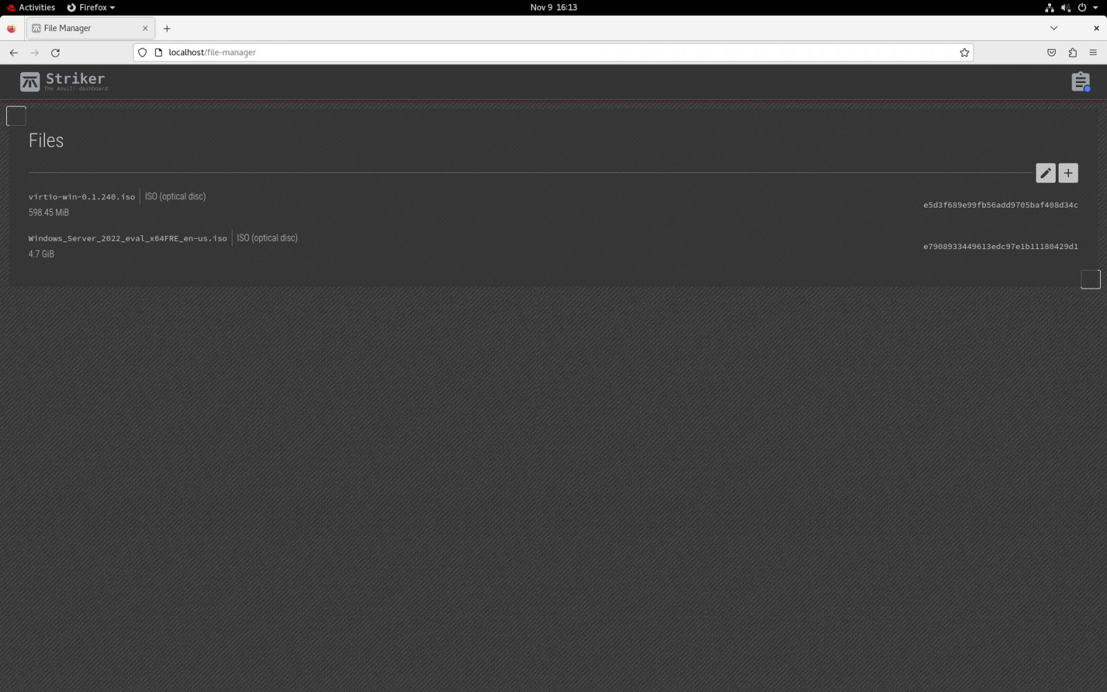This screenshot has height=692, width=1107.
Task: Open the GNOME Activities overview
Action: pos(31,8)
